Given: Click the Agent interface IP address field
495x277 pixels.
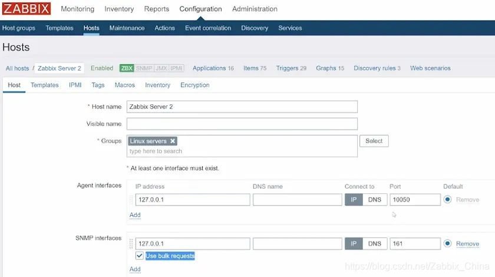Looking at the screenshot, I should (193, 200).
